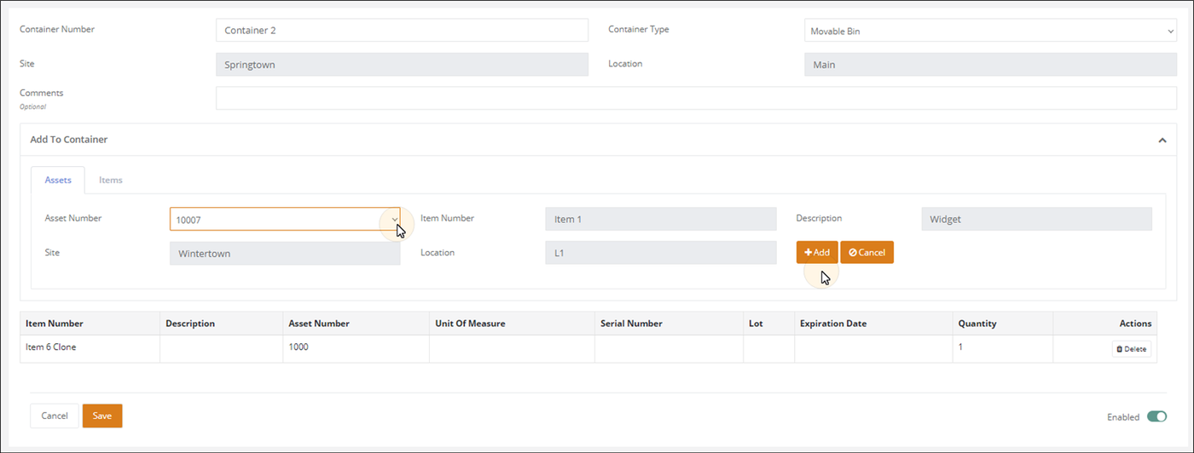Screen dimensions: 1194x453
Task: Click the orange Save button
Action: 102,416
